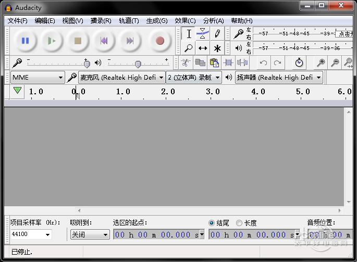
Task: Click the Trim audio icon
Action: pos(228,63)
